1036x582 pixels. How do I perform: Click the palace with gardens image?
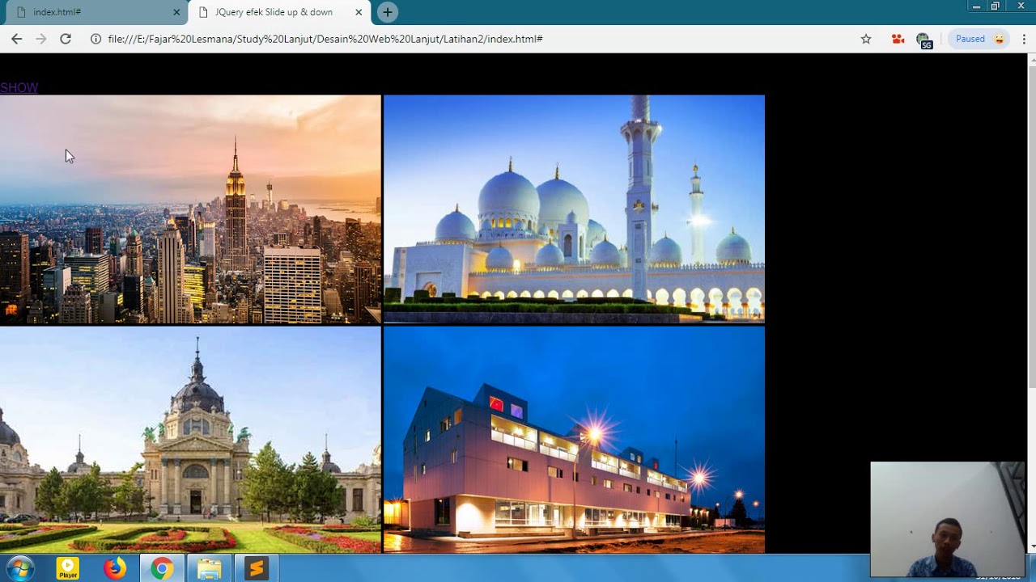tap(190, 440)
